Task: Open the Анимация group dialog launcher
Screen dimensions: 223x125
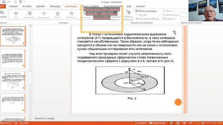Action: [121, 23]
